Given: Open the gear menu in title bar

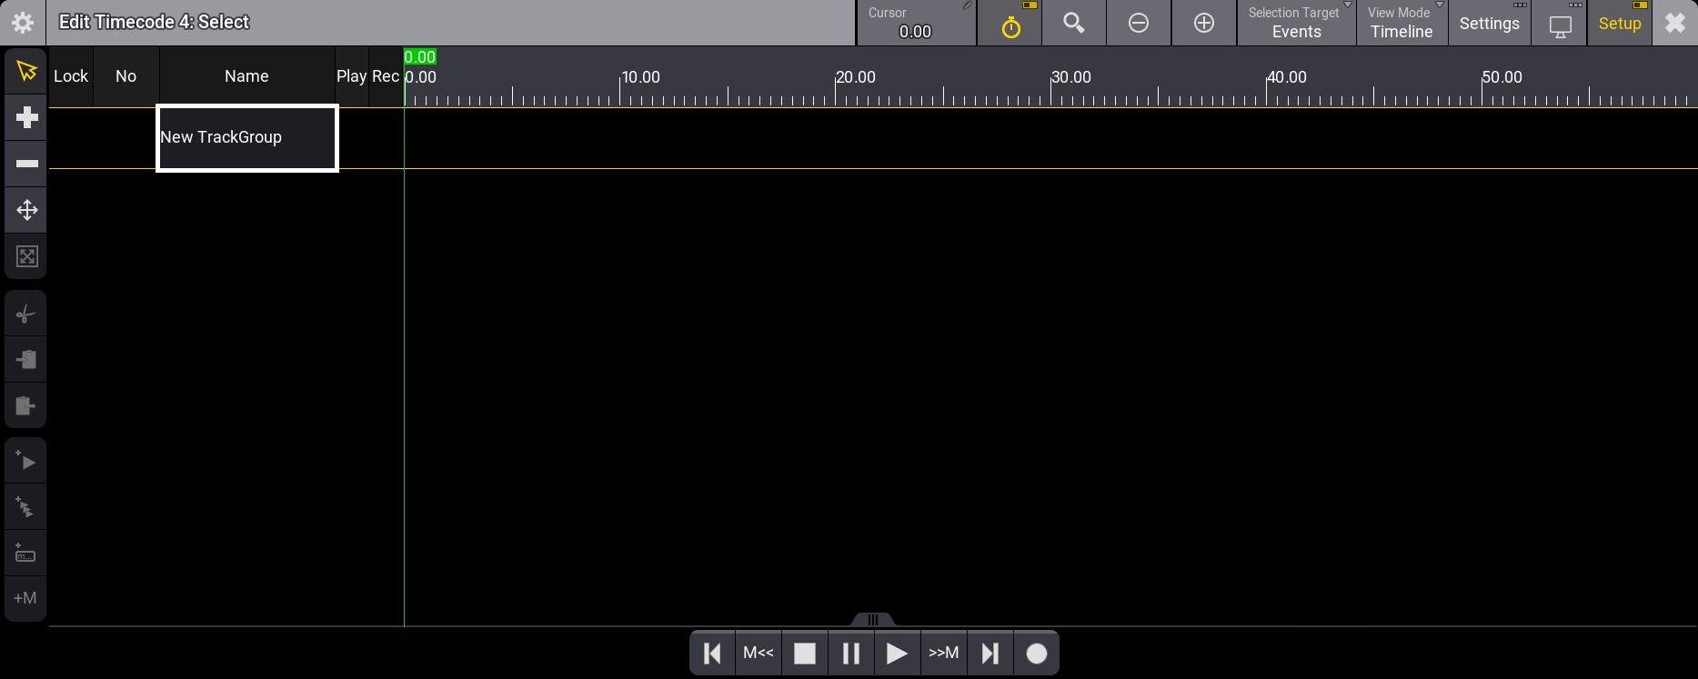Looking at the screenshot, I should coord(23,23).
